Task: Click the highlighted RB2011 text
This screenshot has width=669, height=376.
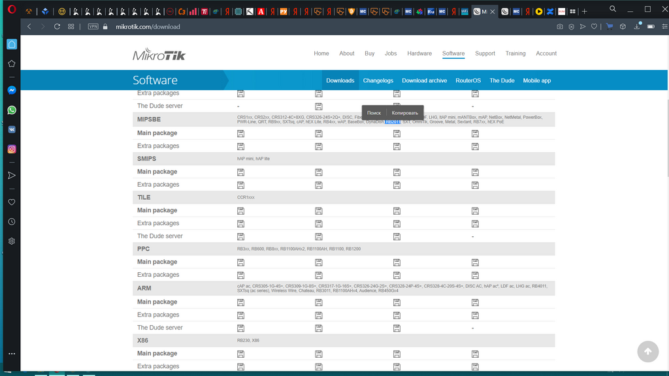Action: click(393, 122)
